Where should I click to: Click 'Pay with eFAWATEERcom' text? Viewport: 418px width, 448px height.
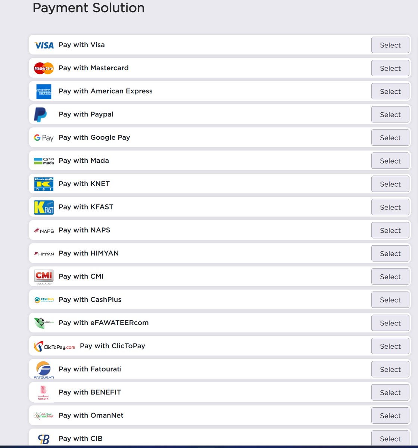(x=104, y=323)
